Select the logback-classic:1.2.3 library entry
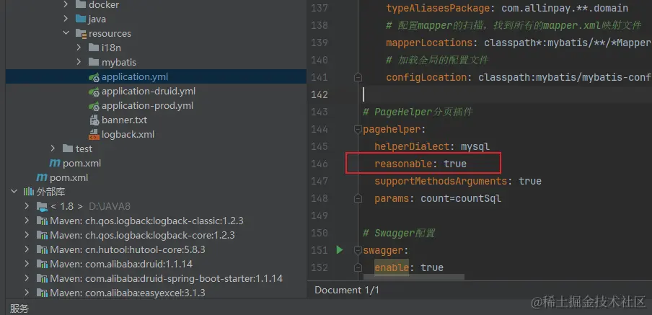 click(142, 221)
